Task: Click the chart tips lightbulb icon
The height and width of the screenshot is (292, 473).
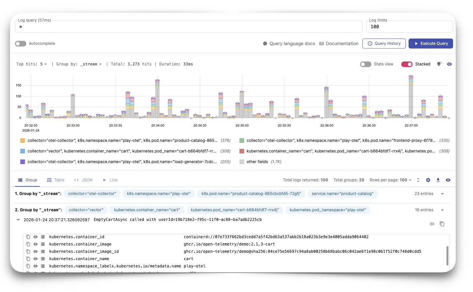Action: [x=439, y=64]
